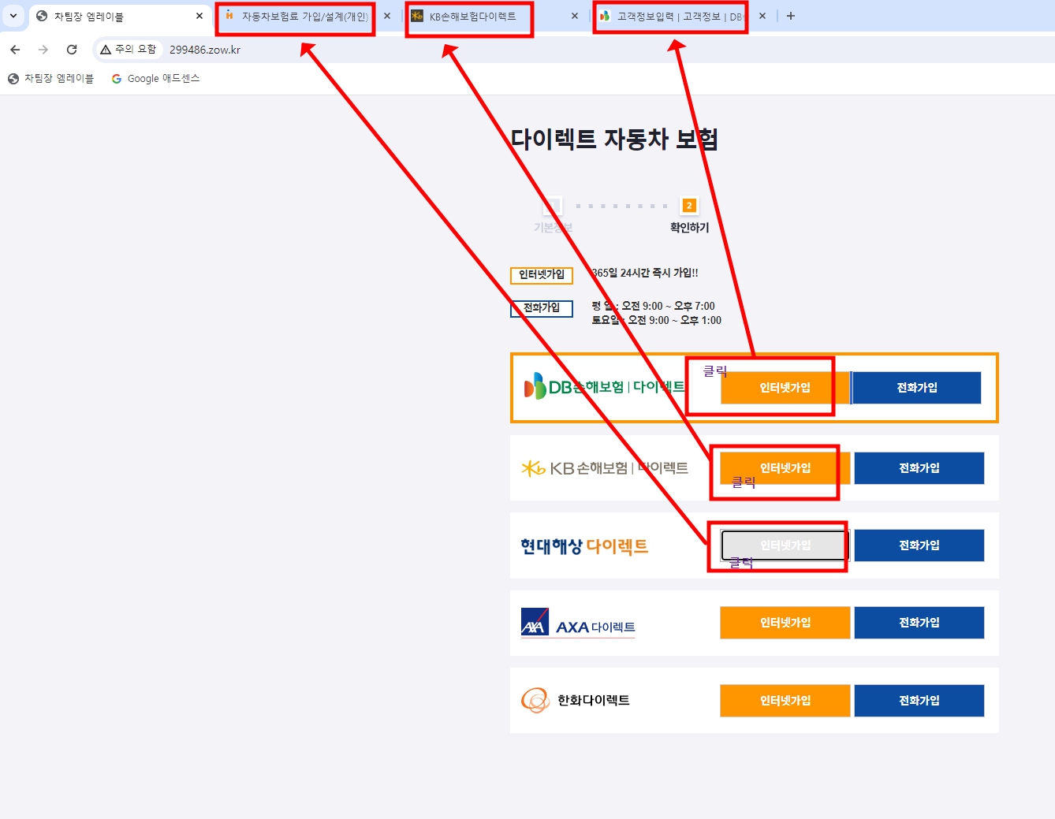Click the 확인하기 step label
Screen dimensions: 1055x819
click(x=690, y=228)
